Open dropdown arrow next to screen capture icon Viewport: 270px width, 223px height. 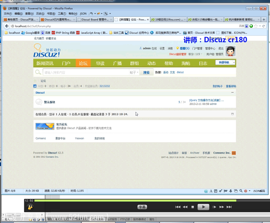110,14
